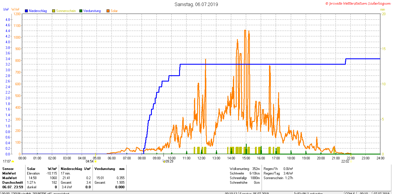
Task: Click the 20 value on sunshine axis
Action: point(384,14)
